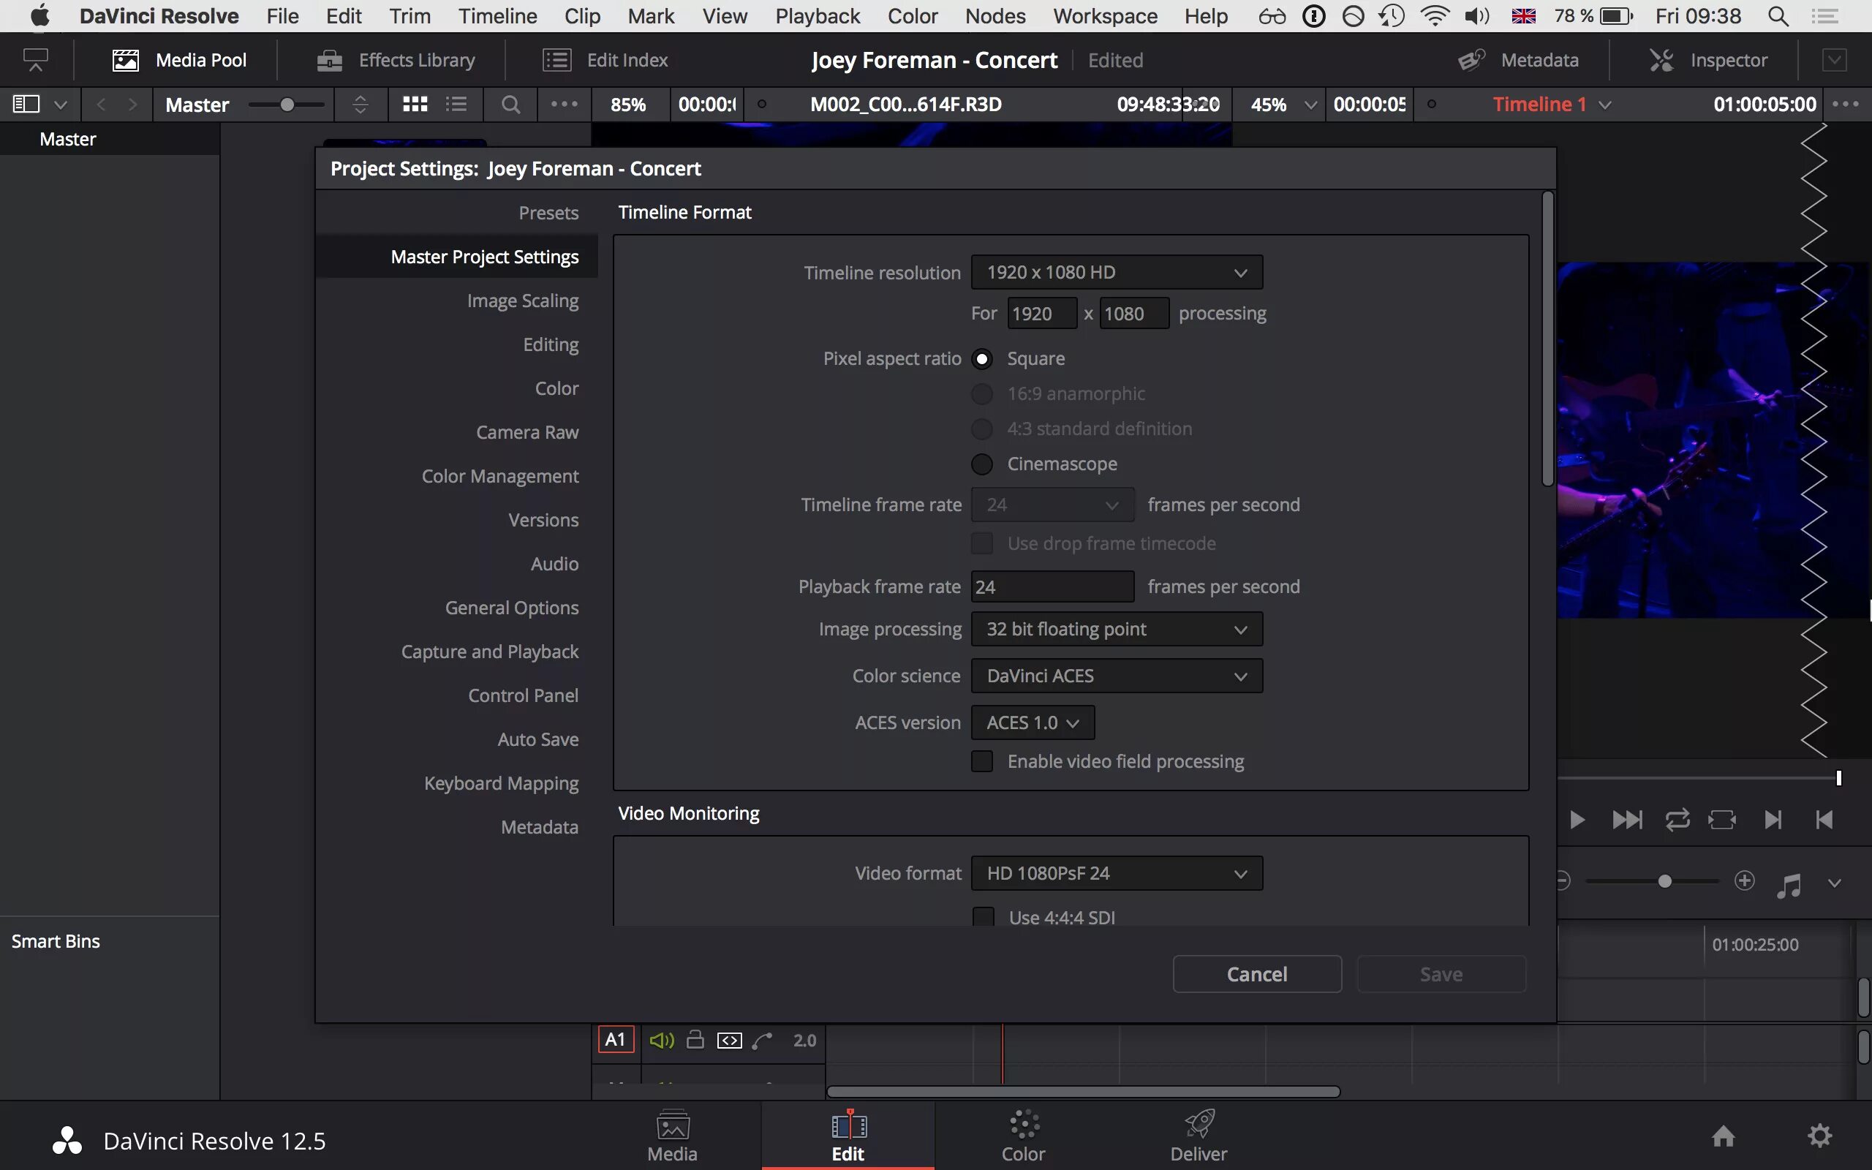
Task: Select 4:3 standard definition radio button
Action: (x=981, y=429)
